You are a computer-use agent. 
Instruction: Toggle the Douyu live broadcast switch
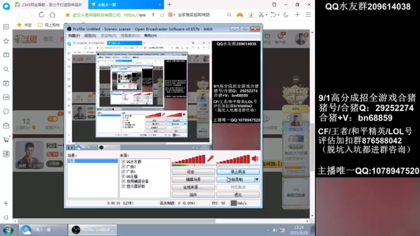tap(52, 119)
